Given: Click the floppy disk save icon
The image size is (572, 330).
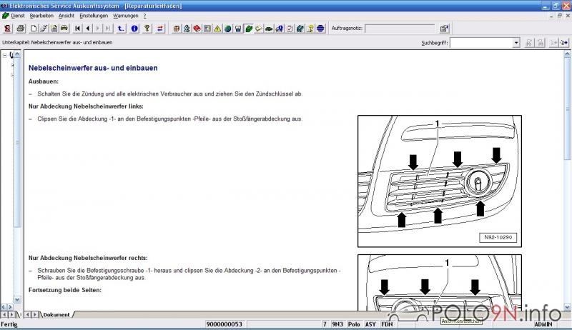Looking at the screenshot, I should [238, 29].
